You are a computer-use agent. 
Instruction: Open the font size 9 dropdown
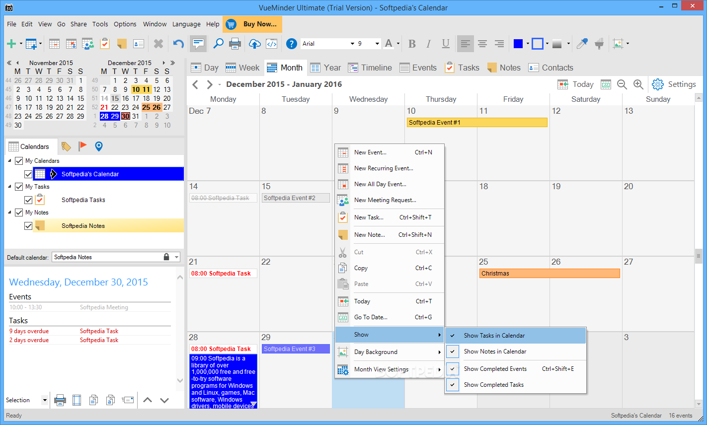377,44
